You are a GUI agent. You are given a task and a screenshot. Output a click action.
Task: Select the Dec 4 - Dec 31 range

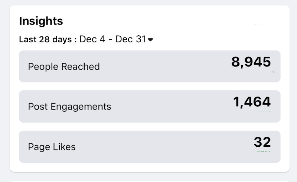[112, 39]
